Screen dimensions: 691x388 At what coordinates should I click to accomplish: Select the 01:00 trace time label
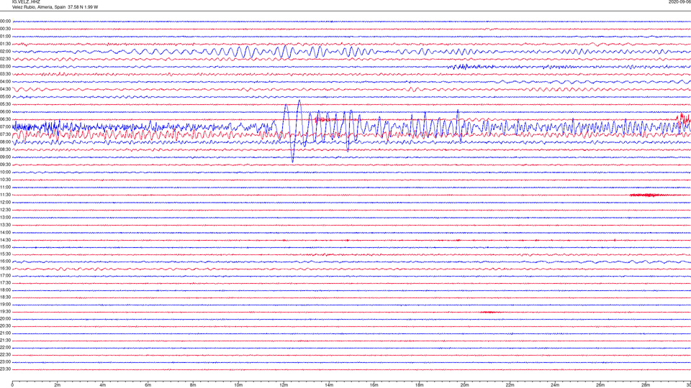coord(6,37)
